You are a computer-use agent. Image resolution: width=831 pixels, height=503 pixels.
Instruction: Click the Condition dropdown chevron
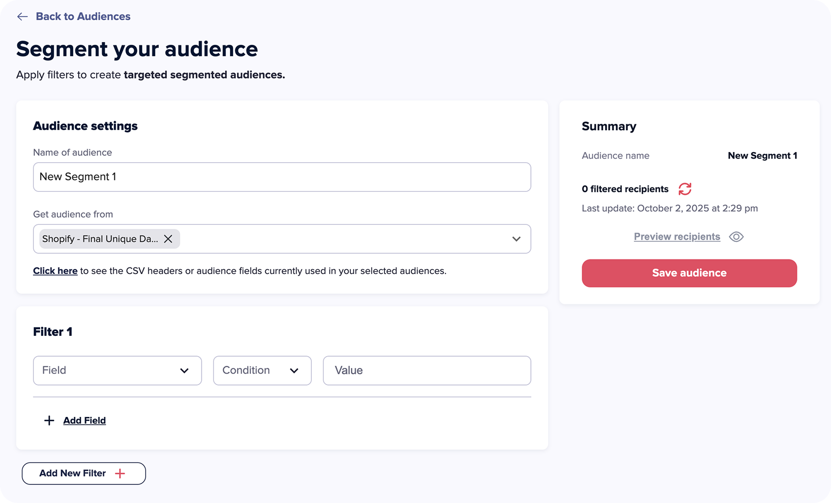click(294, 371)
